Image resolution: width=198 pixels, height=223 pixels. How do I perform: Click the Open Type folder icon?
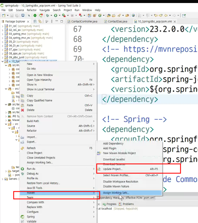(x=109, y=16)
